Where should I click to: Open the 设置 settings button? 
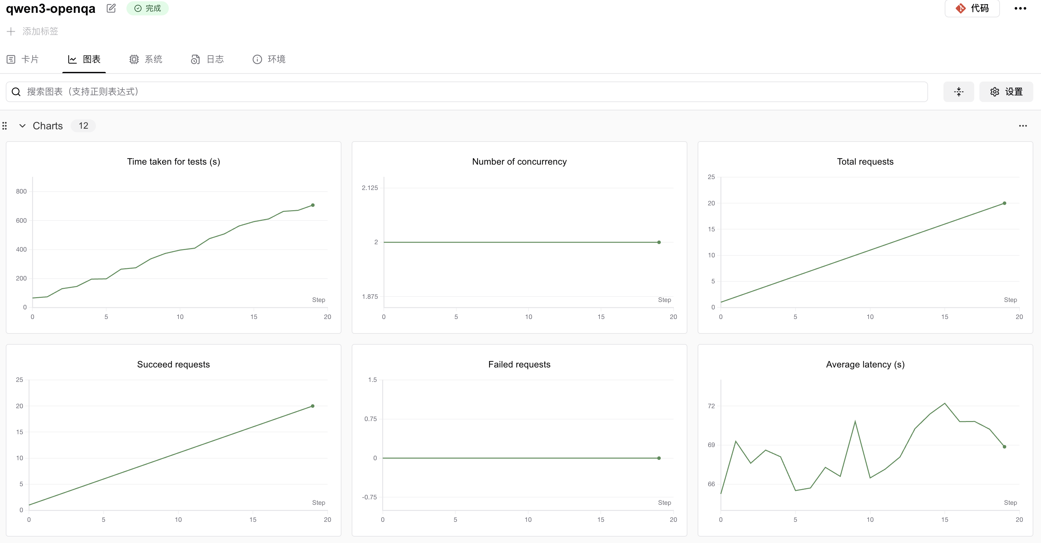pos(1006,92)
